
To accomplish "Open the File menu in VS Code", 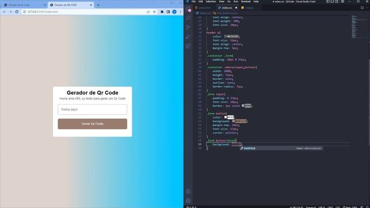I will pyautogui.click(x=194, y=1).
